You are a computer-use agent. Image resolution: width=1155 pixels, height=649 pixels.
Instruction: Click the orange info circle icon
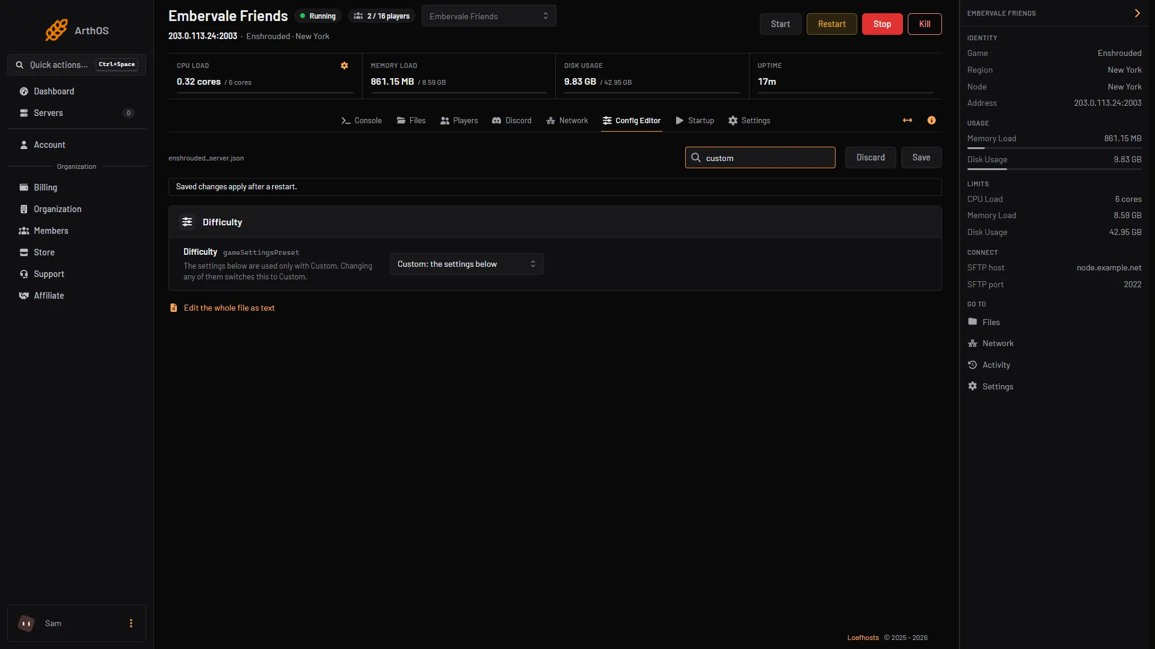coord(931,120)
